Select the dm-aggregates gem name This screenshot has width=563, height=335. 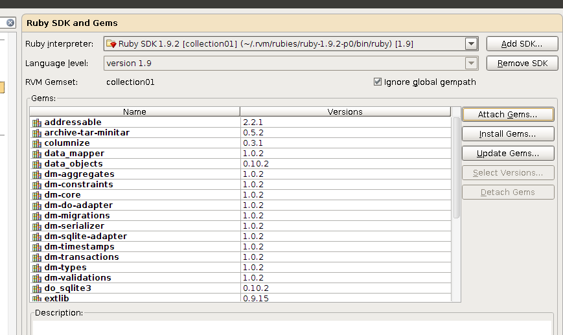pyautogui.click(x=79, y=174)
